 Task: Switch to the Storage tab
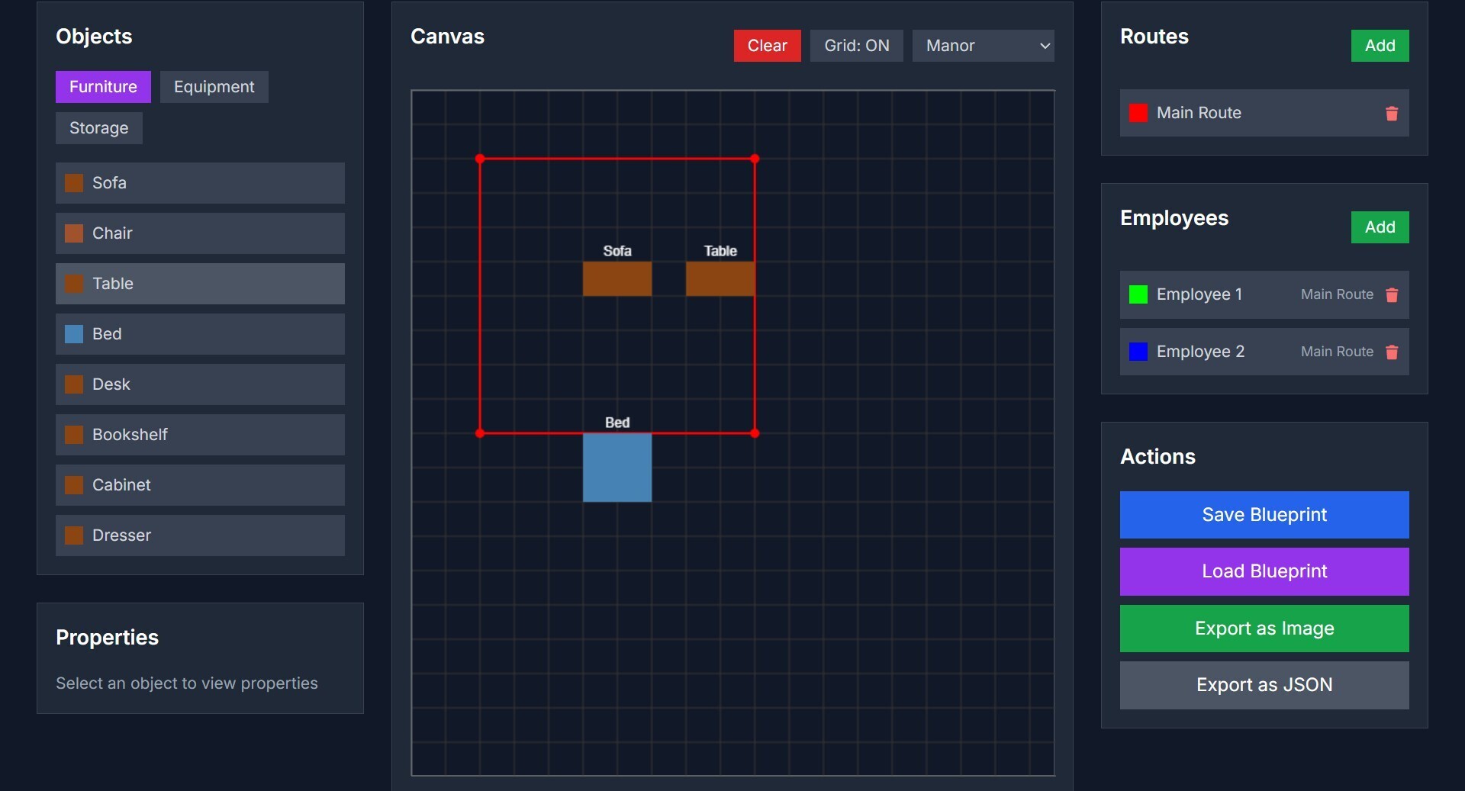(x=98, y=128)
